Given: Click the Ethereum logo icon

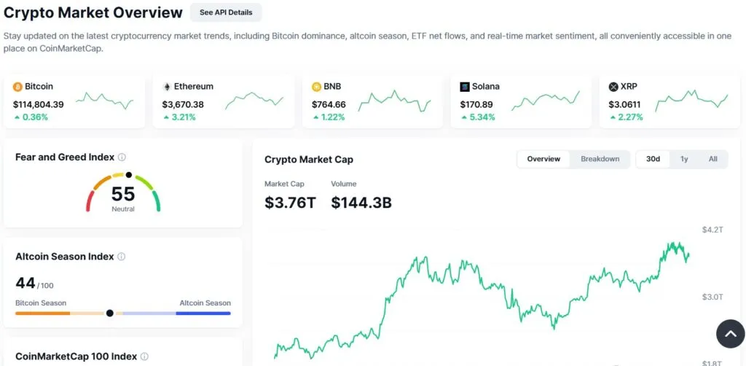Looking at the screenshot, I should click(x=167, y=87).
